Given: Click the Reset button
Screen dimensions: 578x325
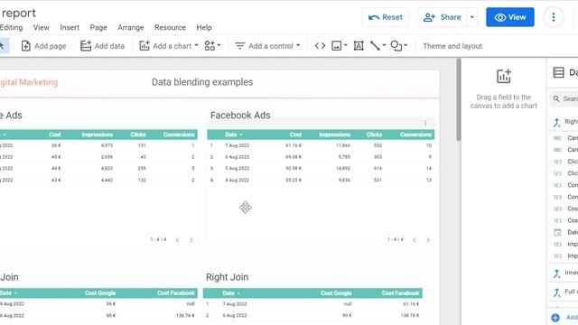Looking at the screenshot, I should [386, 17].
